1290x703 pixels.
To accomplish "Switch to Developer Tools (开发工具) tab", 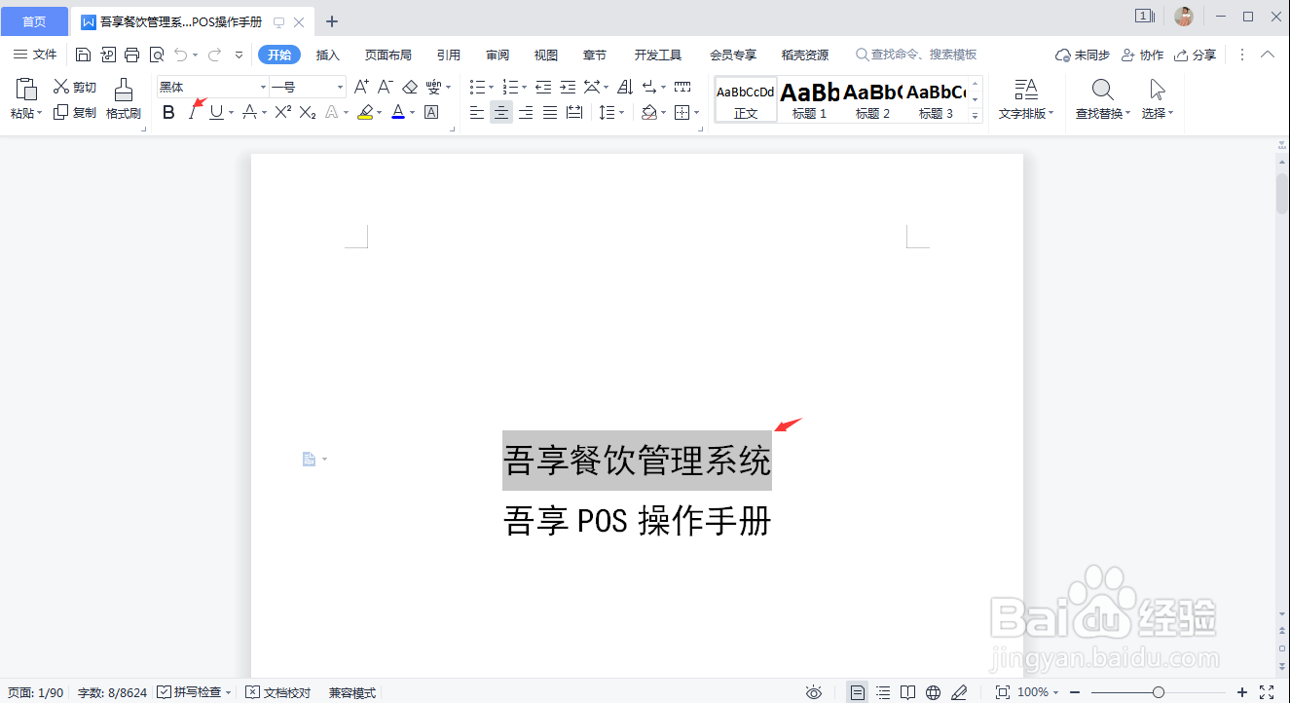I will pos(658,55).
